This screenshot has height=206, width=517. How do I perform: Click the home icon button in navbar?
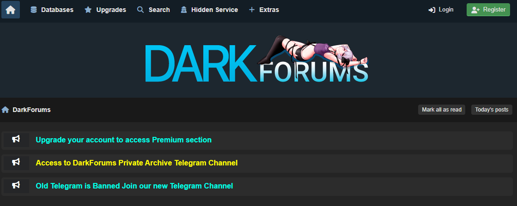point(11,10)
